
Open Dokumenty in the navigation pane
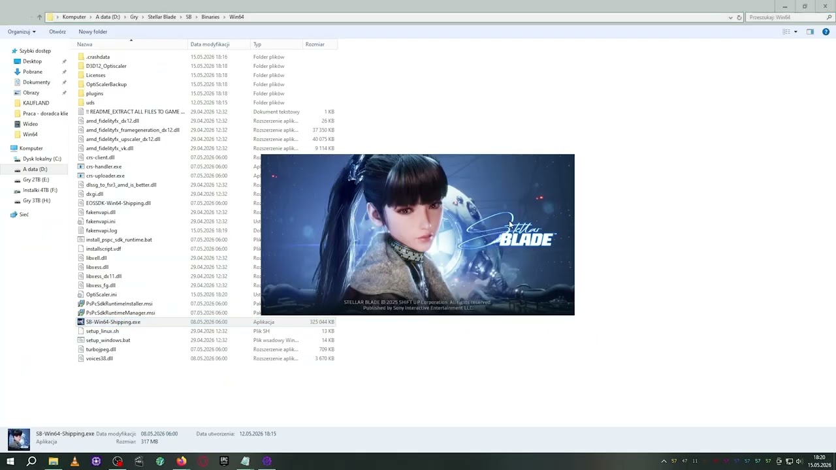click(x=36, y=82)
